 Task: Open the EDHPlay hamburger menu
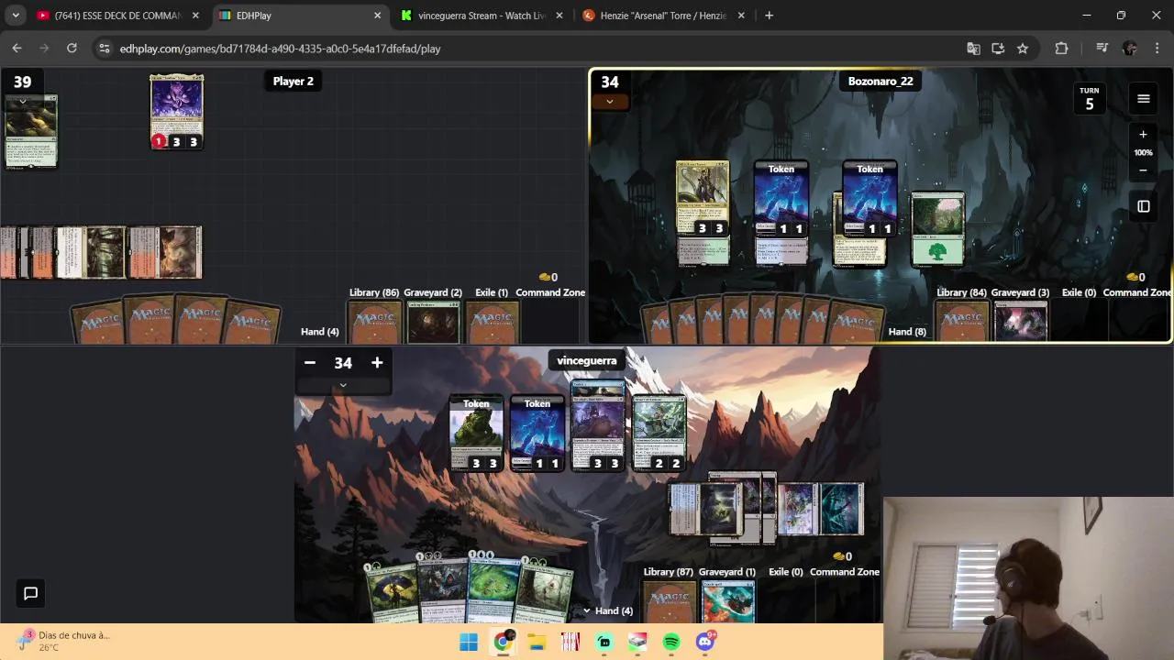click(x=1143, y=99)
